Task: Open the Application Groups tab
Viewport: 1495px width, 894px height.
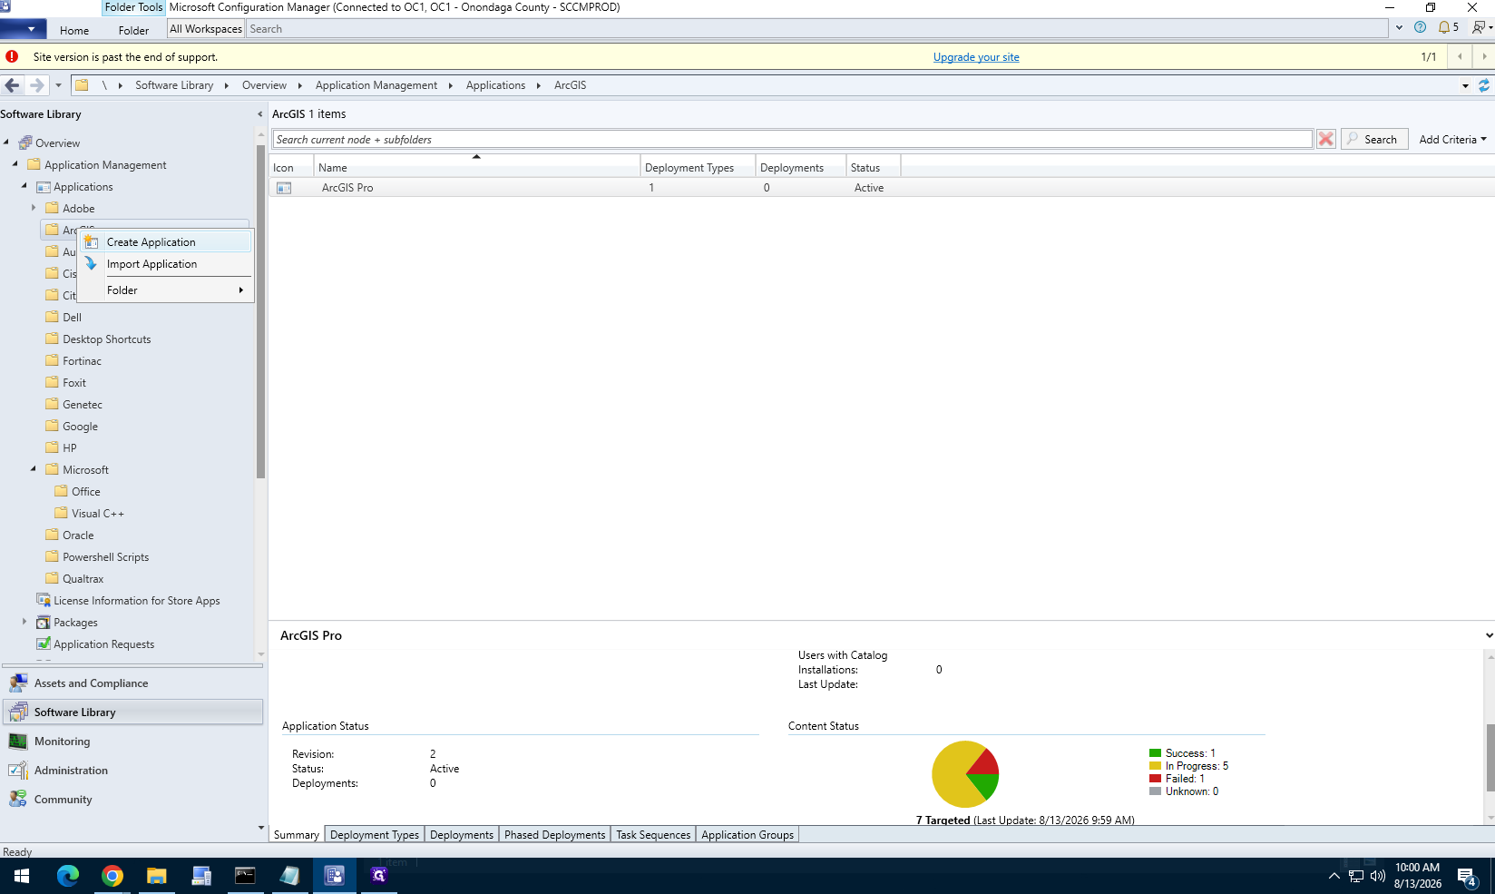Action: (747, 835)
